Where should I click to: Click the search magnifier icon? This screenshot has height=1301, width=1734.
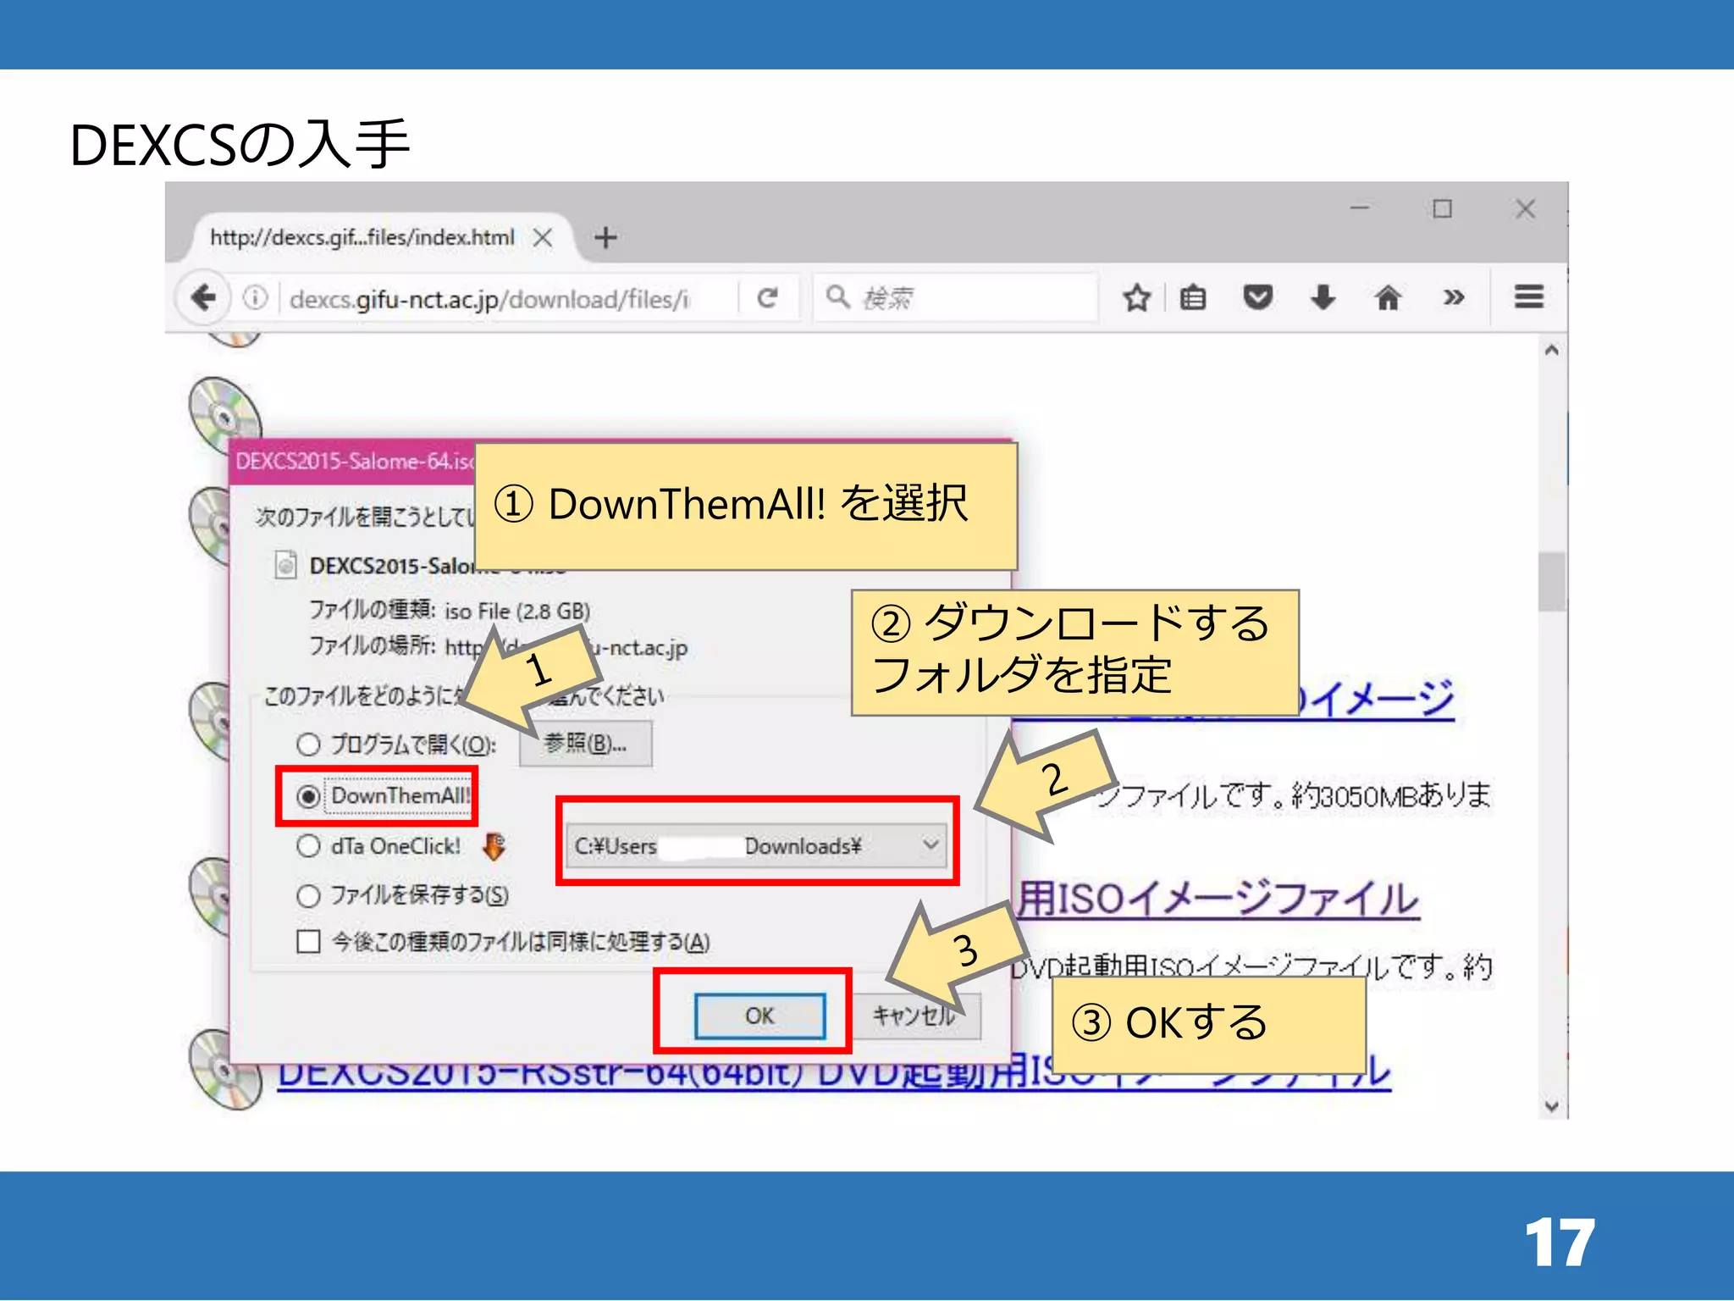tap(837, 296)
